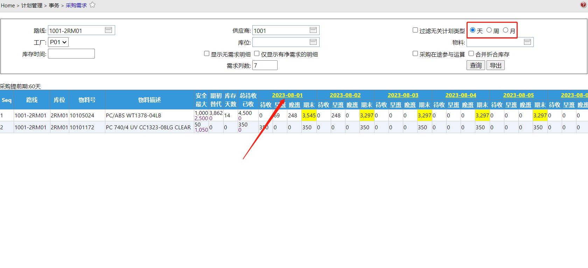The width and height of the screenshot is (588, 268).
Task: Click the 导出 button
Action: 496,66
